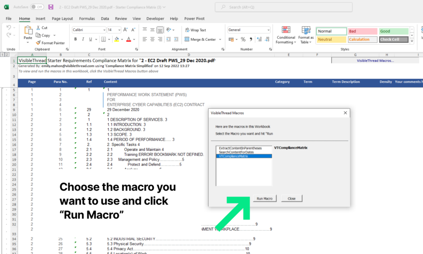The height and width of the screenshot is (254, 423).
Task: Apply the Neutral cell style
Action: tap(331, 40)
